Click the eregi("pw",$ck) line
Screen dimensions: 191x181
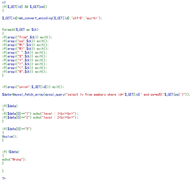pos(25,41)
